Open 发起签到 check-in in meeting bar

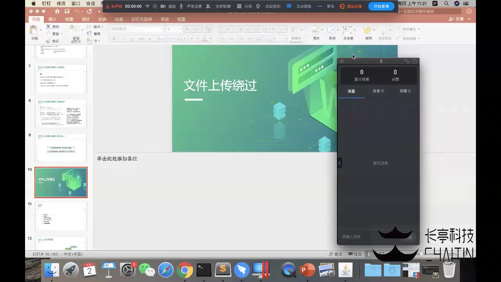(269, 6)
